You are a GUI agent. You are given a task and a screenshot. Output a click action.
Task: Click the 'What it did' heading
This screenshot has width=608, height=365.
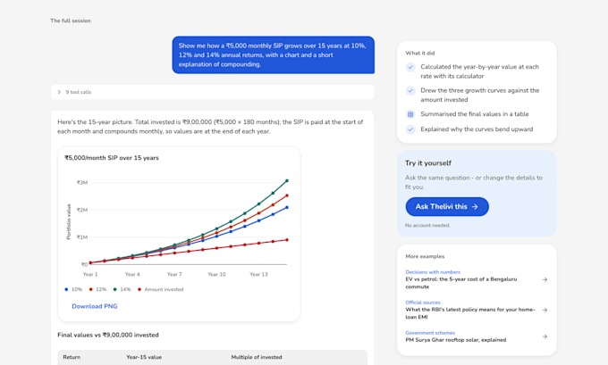pos(420,53)
